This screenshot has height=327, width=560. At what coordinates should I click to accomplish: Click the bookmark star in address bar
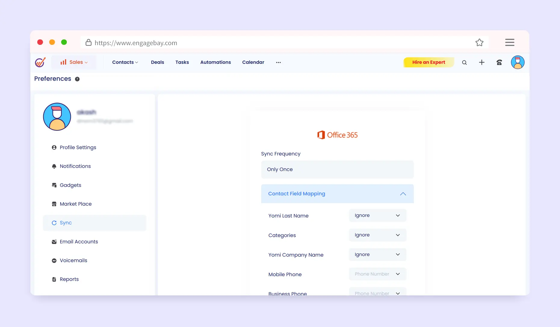(479, 43)
